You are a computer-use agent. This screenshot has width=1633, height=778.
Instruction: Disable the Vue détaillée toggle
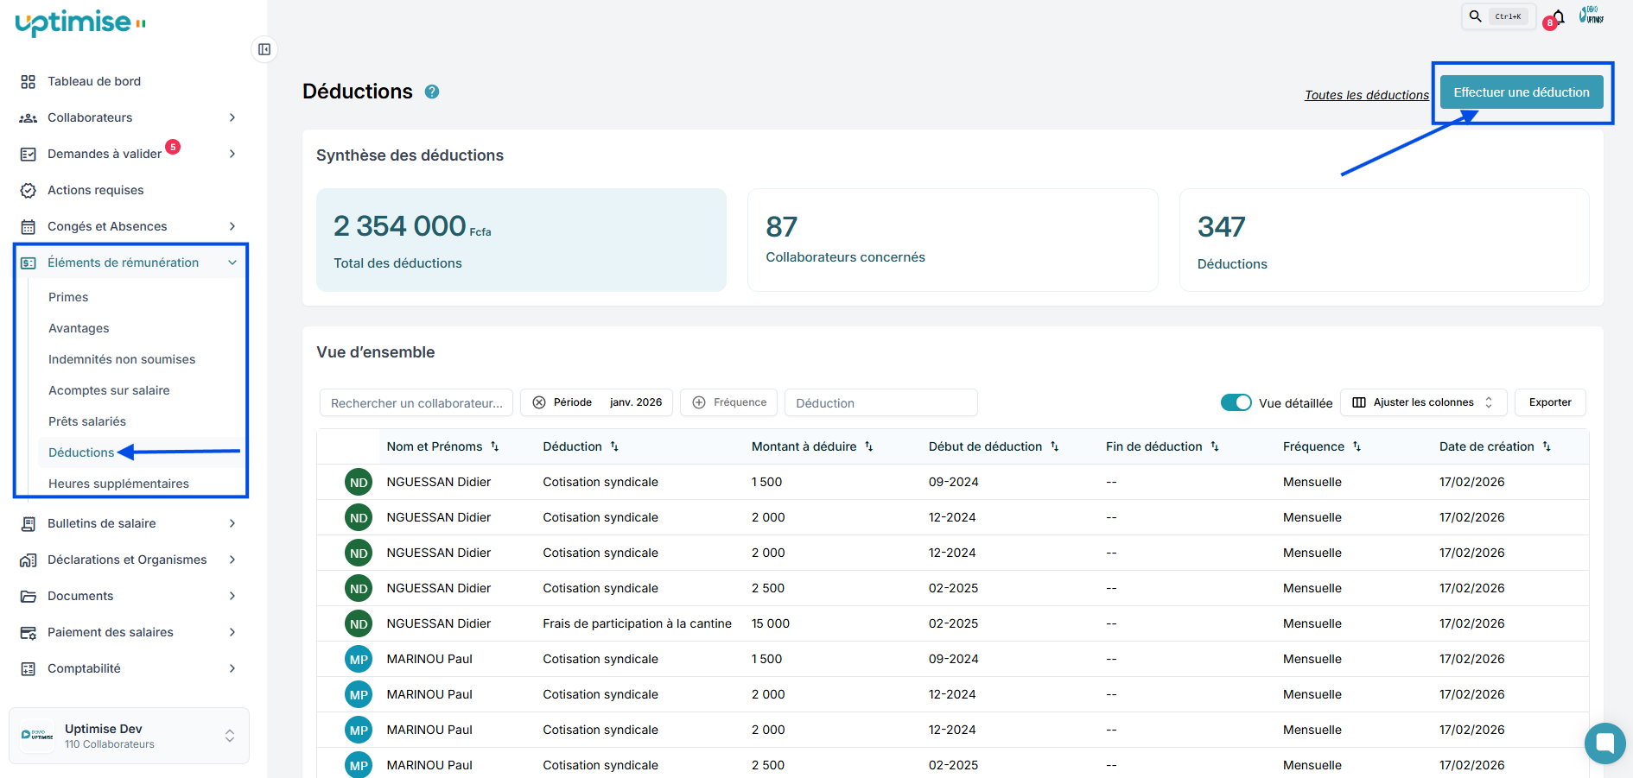click(x=1236, y=402)
